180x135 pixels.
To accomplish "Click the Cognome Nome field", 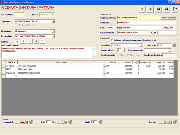I will pyautogui.click(x=139, y=18).
